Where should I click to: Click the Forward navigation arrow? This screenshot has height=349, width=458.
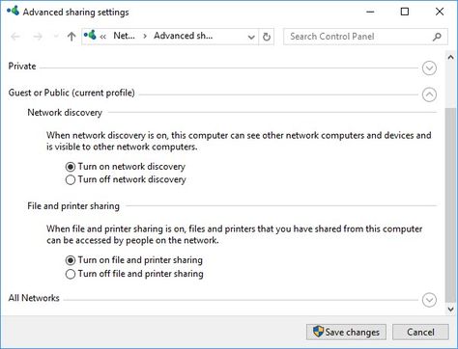(38, 37)
